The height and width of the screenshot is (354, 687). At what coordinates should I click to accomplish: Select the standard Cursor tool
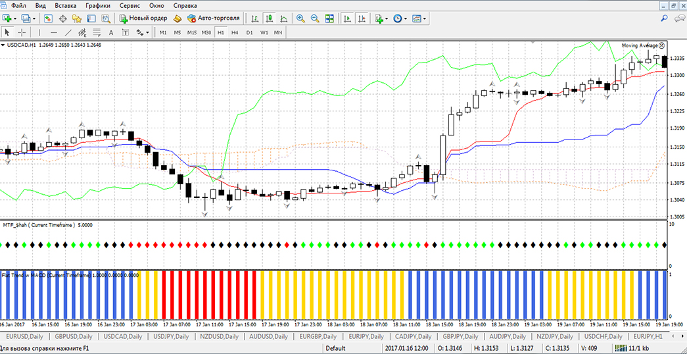(7, 32)
